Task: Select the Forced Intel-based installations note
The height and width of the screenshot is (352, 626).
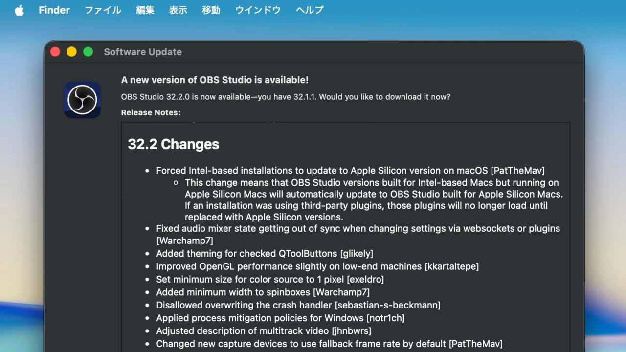Action: point(350,171)
